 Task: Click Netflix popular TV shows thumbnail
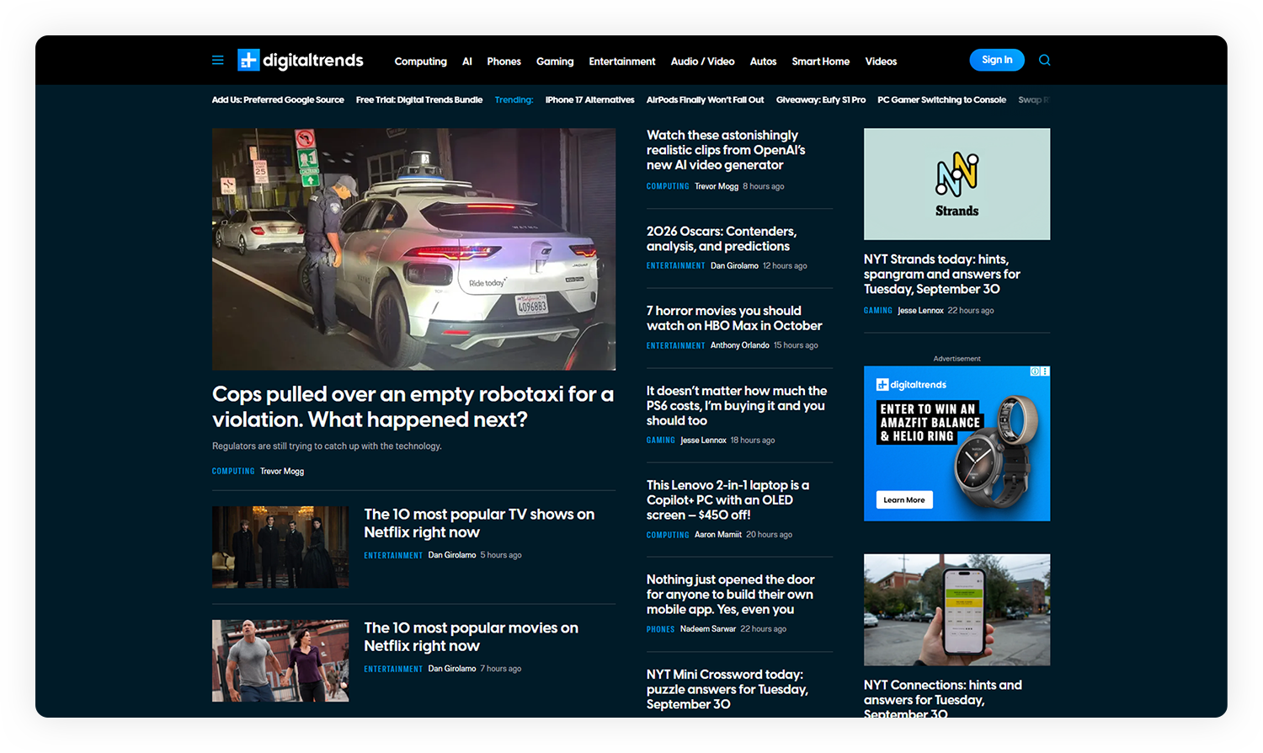(x=280, y=547)
